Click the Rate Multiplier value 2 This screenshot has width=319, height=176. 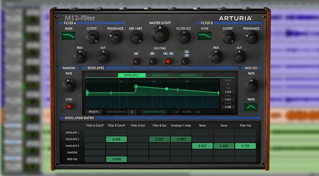coord(132,112)
